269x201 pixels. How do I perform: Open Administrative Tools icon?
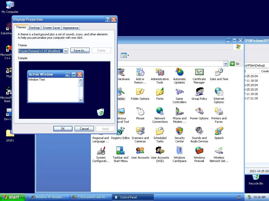click(160, 76)
